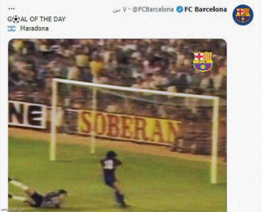Open the three-dot more options menu
265x212 pixels.
point(11,9)
